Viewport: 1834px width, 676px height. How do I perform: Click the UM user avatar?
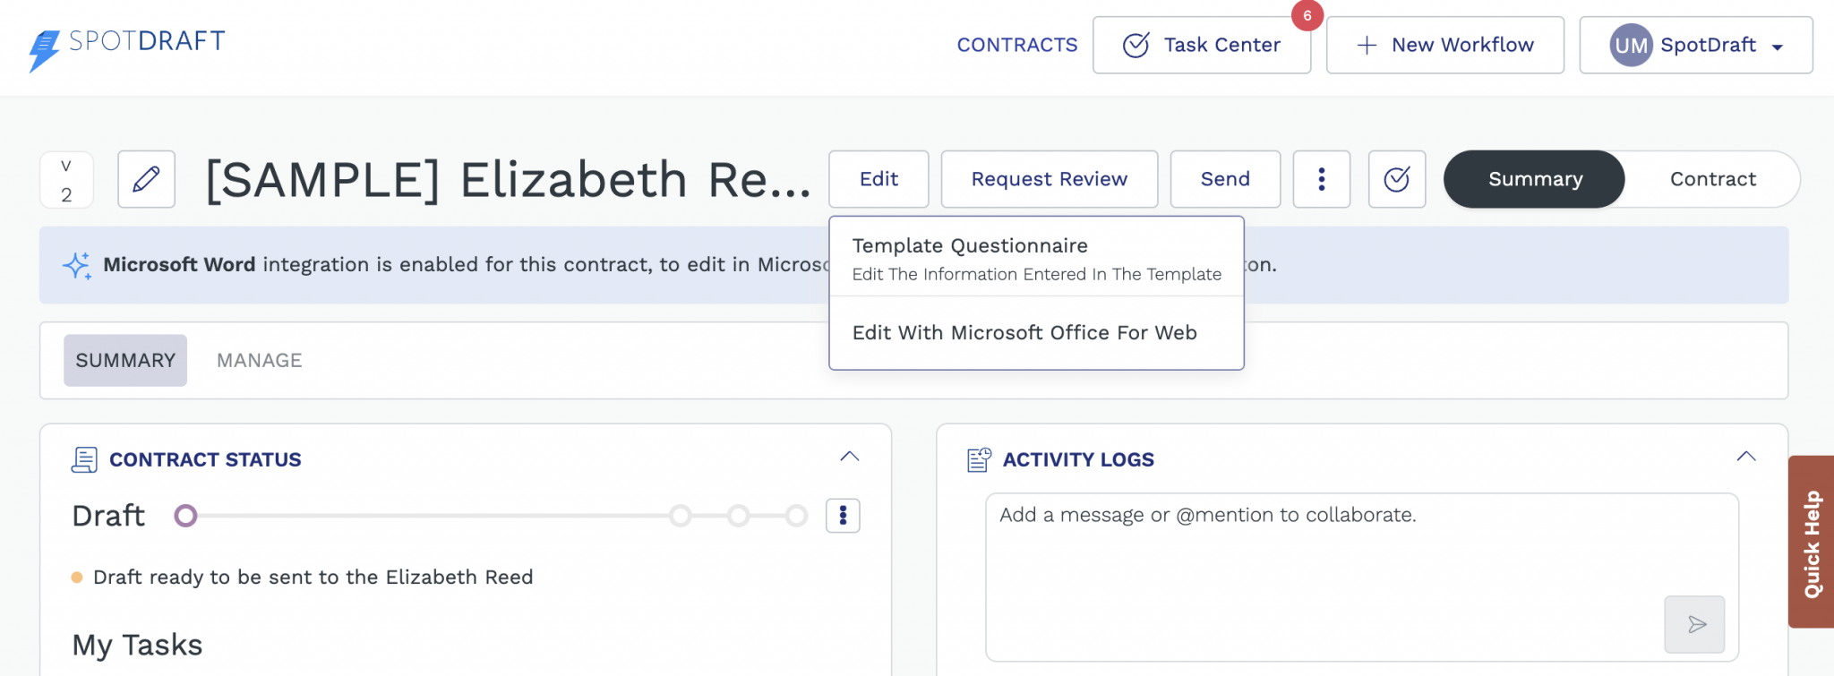1631,45
